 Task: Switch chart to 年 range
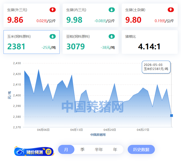[115, 149]
